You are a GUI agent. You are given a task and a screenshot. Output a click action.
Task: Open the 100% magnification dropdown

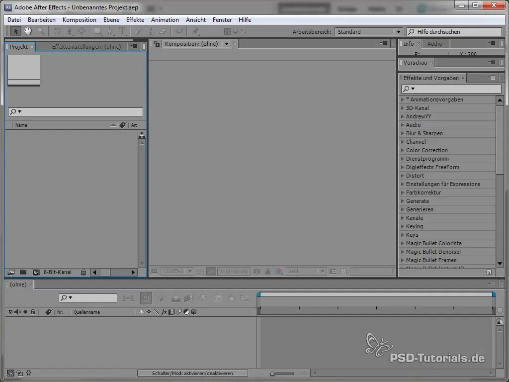click(x=177, y=271)
